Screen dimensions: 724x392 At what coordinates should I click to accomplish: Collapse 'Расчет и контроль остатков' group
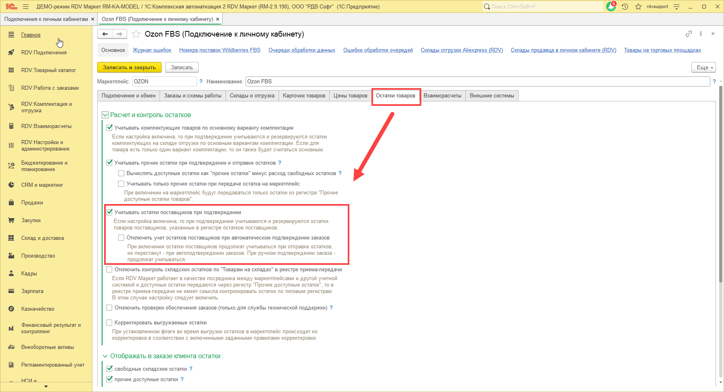(x=105, y=115)
